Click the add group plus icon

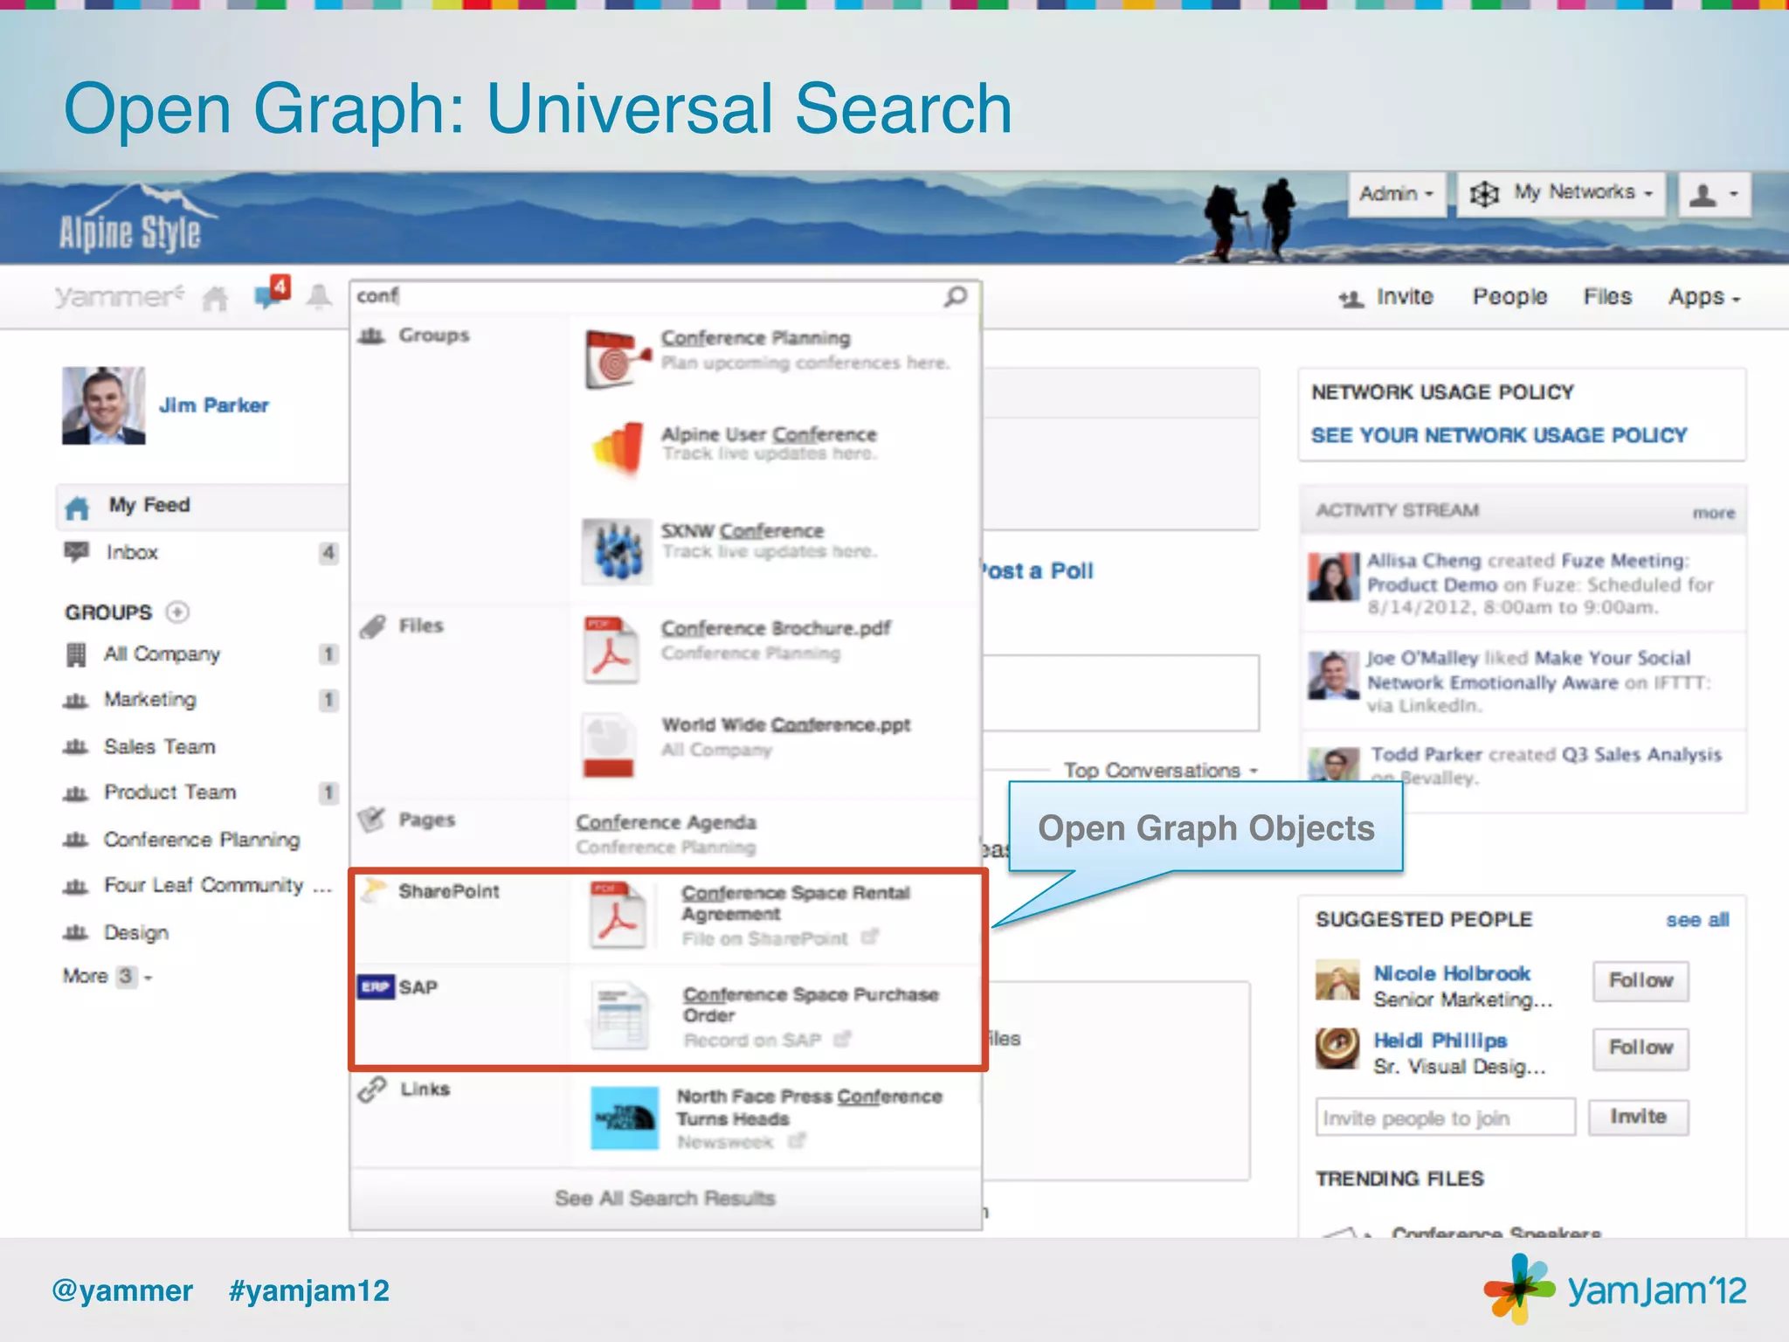(177, 612)
